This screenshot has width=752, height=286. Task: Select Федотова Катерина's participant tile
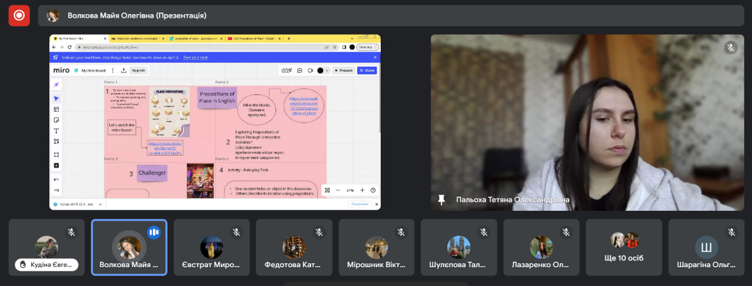click(294, 248)
